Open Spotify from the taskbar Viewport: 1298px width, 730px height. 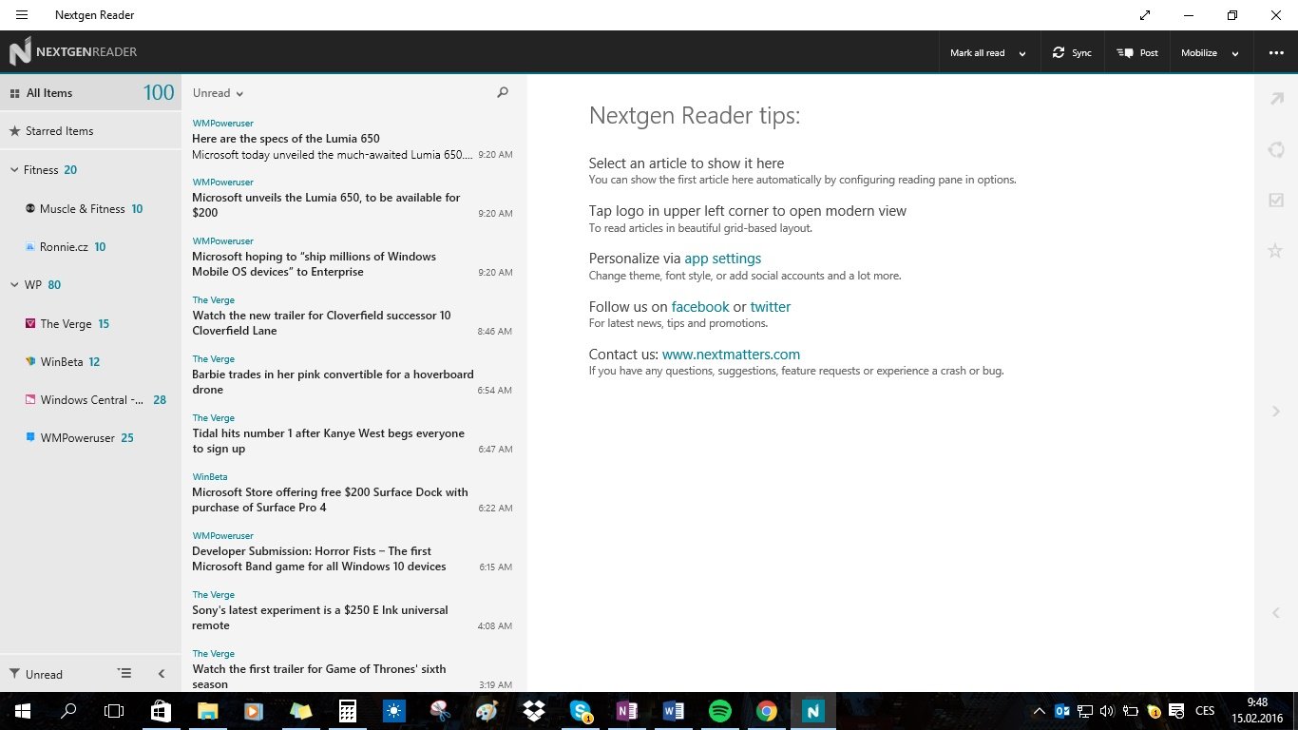click(719, 711)
